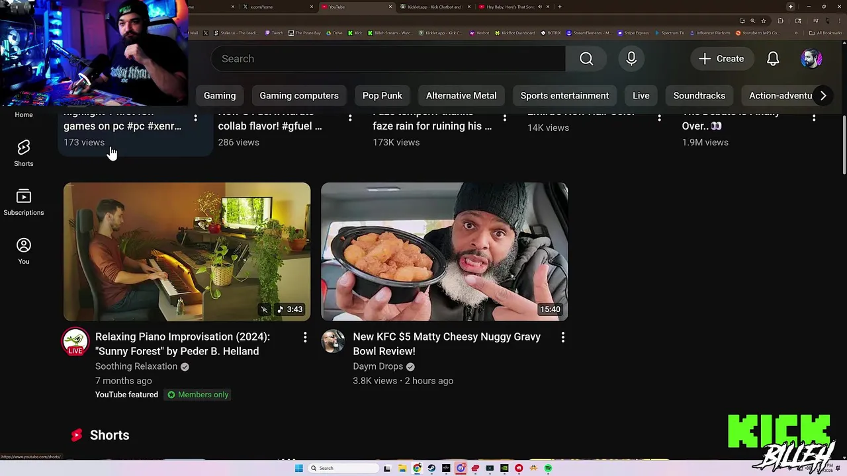Image resolution: width=847 pixels, height=476 pixels.
Task: Open the account avatar menu
Action: click(x=811, y=59)
